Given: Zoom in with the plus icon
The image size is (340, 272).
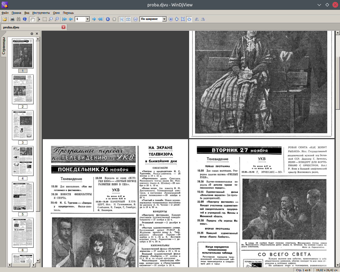Looking at the screenshot, I should point(171,19).
